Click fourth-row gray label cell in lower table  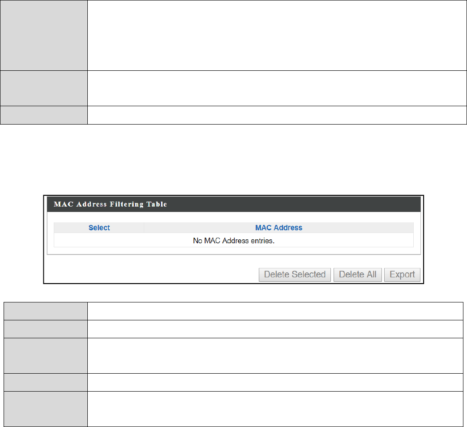pyautogui.click(x=46, y=383)
